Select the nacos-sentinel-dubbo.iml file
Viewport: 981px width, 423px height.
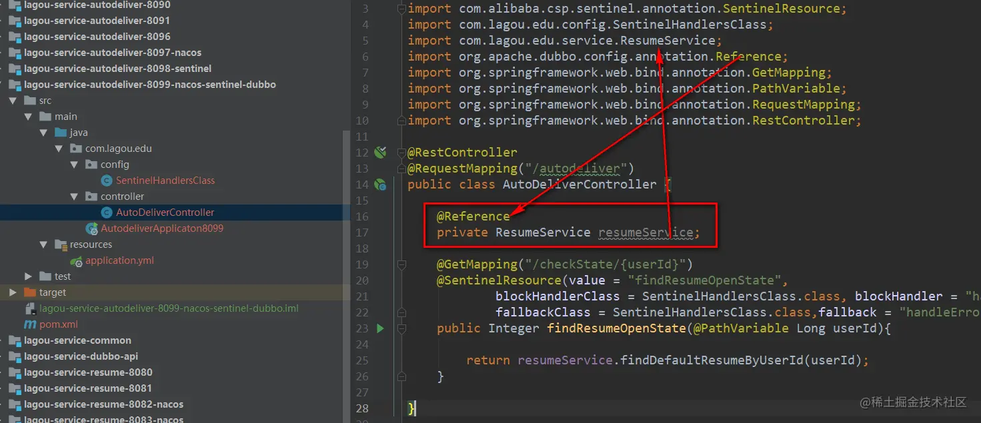pyautogui.click(x=169, y=308)
